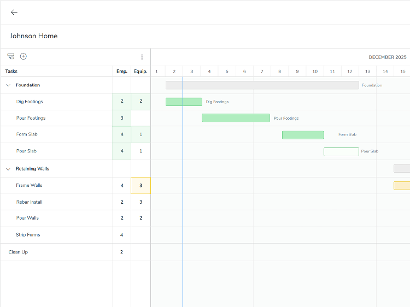Click the back arrow icon
This screenshot has width=410, height=307.
14,12
